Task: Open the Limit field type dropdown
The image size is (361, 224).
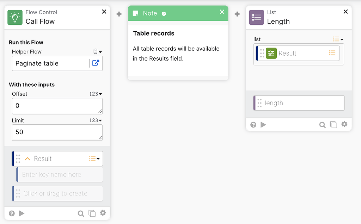Action: click(x=96, y=120)
